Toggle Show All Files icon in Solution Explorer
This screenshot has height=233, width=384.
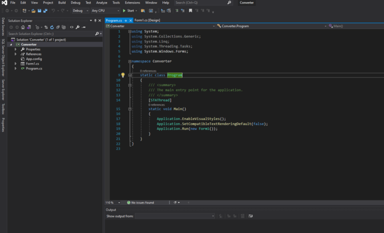pos(63,27)
